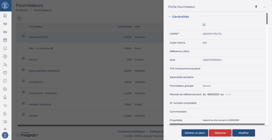Click the Produits breadcrumb link
The height and width of the screenshot is (140, 272).
[x=22, y=10]
